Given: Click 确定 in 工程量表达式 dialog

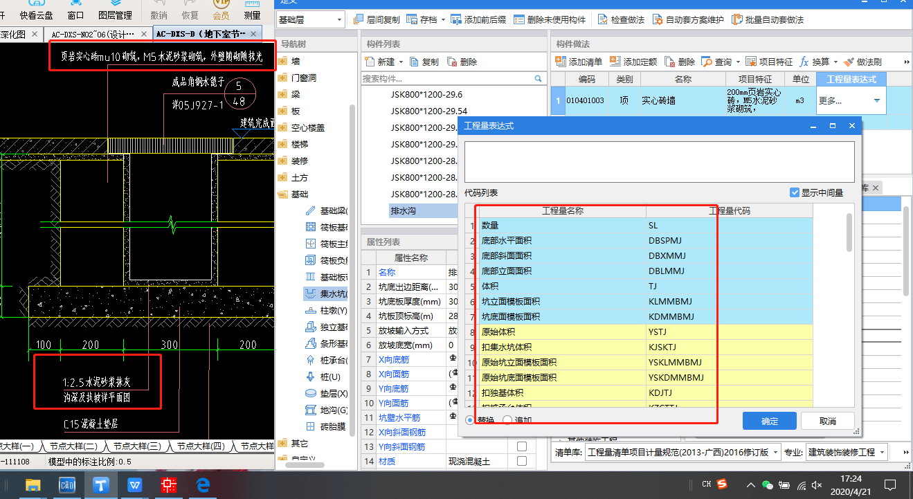Looking at the screenshot, I should [x=770, y=421].
